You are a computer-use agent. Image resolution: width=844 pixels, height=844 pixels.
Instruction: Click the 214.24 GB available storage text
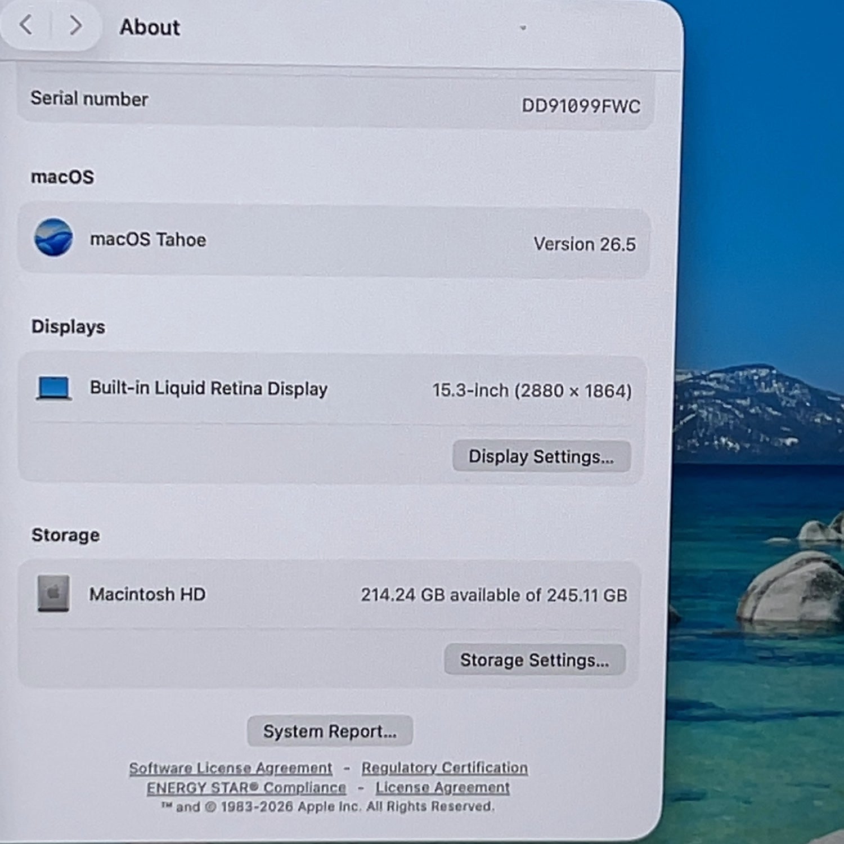(494, 595)
